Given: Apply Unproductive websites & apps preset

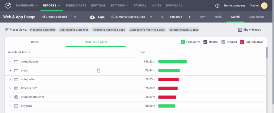Looking at the screenshot, I should (x=147, y=30).
